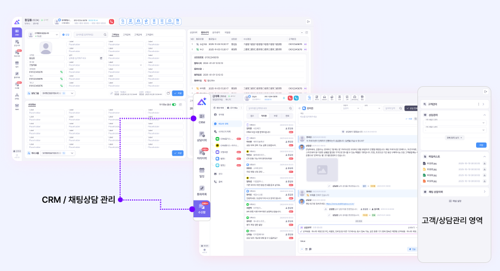This screenshot has height=271, width=500.
Task: Select the underlined 상담정보 tab in lower CRM section
Action: coord(32,105)
